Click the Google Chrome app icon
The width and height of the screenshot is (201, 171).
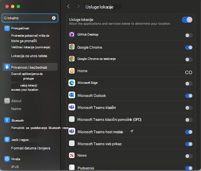click(72, 47)
